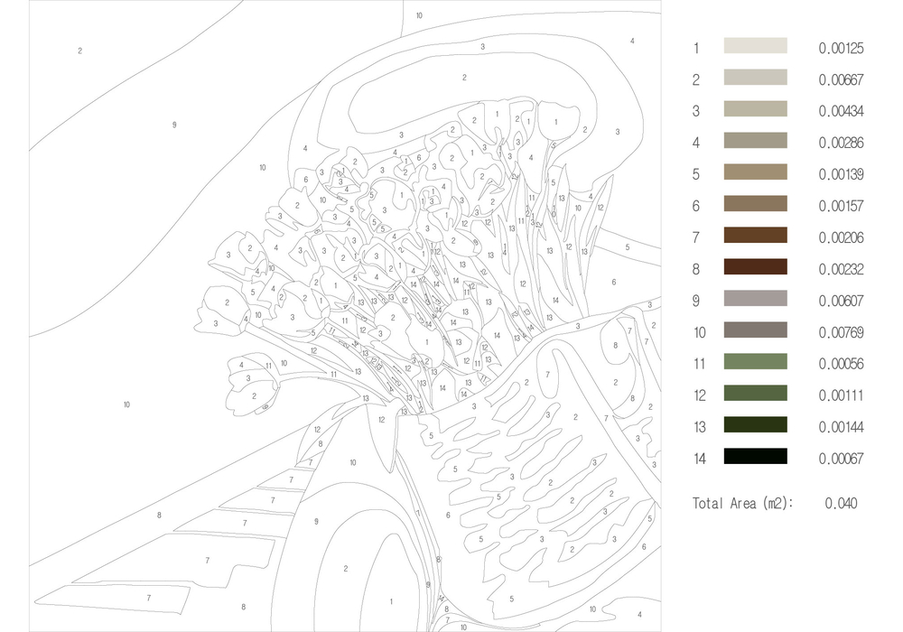Pick the beige swatch labeled 3
Viewport: 903px width, 632px height.
pos(755,109)
